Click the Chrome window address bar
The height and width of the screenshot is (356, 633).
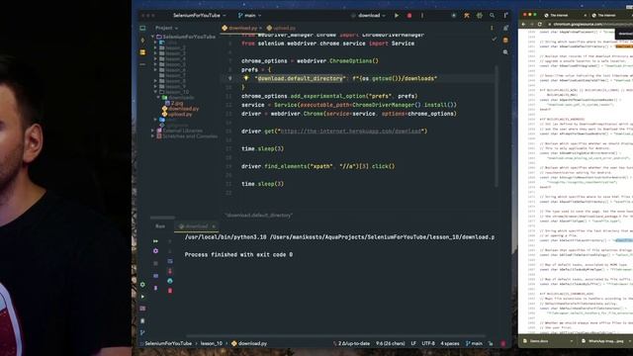[x=589, y=24]
